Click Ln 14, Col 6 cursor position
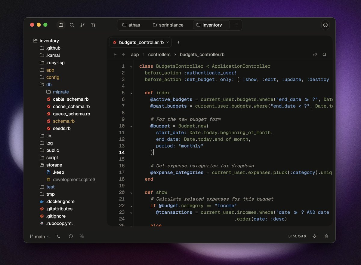The image size is (361, 265). [x=297, y=236]
